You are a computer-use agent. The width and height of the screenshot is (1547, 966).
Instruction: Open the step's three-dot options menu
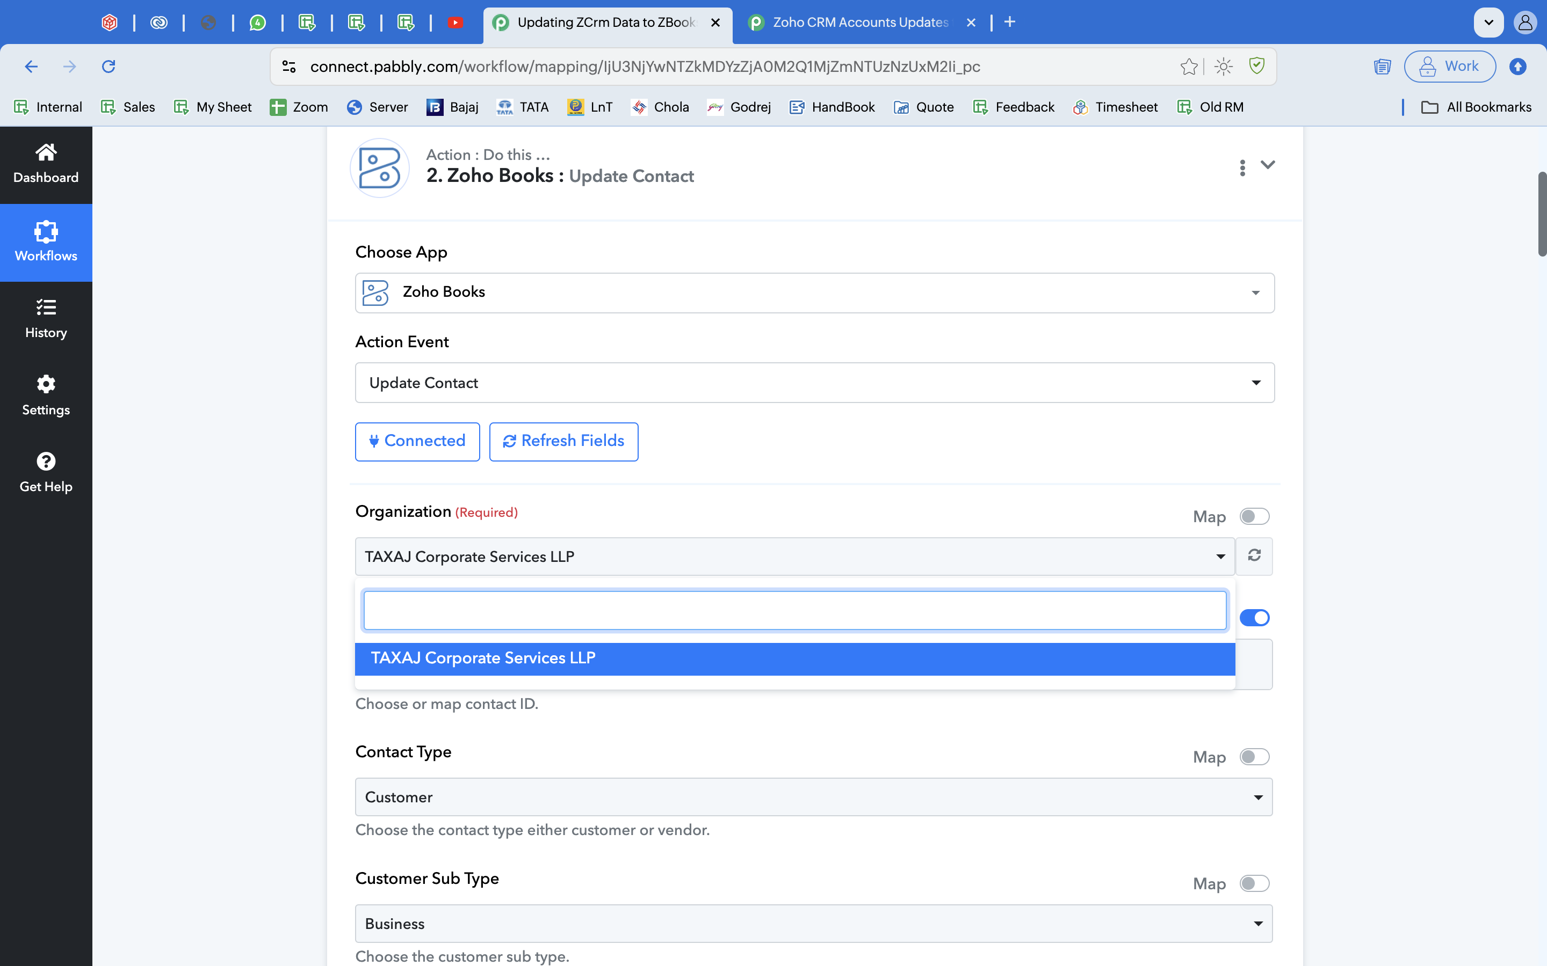point(1242,167)
